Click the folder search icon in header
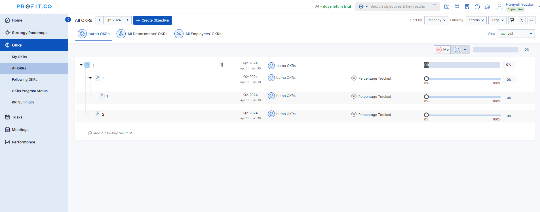This screenshot has height=212, width=540. [447, 7]
